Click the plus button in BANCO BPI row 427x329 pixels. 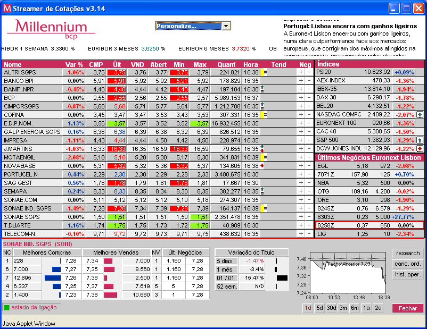tap(301, 81)
